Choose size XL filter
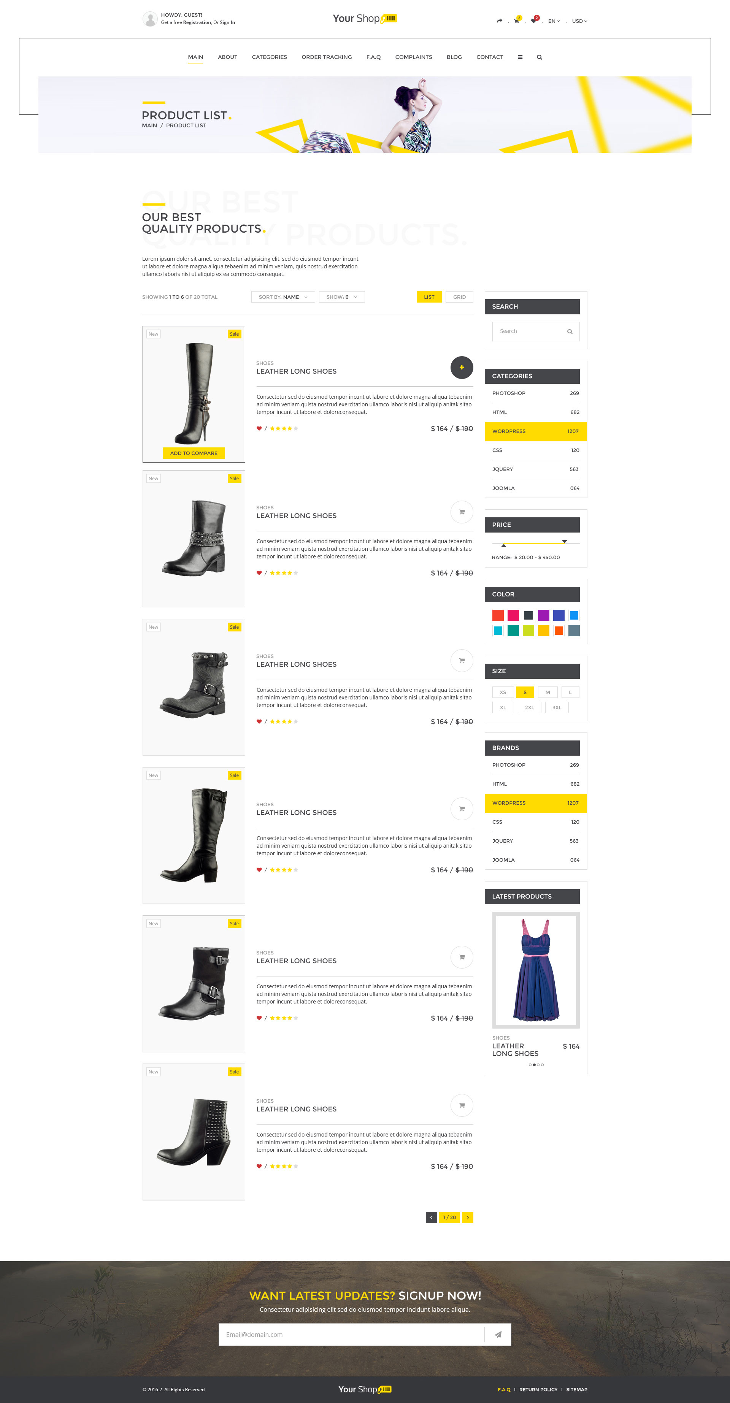The image size is (730, 1403). click(x=503, y=707)
